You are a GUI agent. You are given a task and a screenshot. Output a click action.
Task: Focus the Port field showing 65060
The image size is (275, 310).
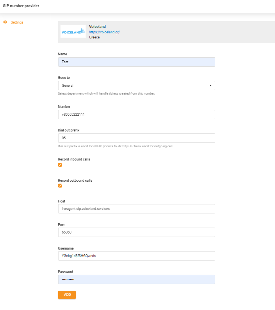point(136,232)
